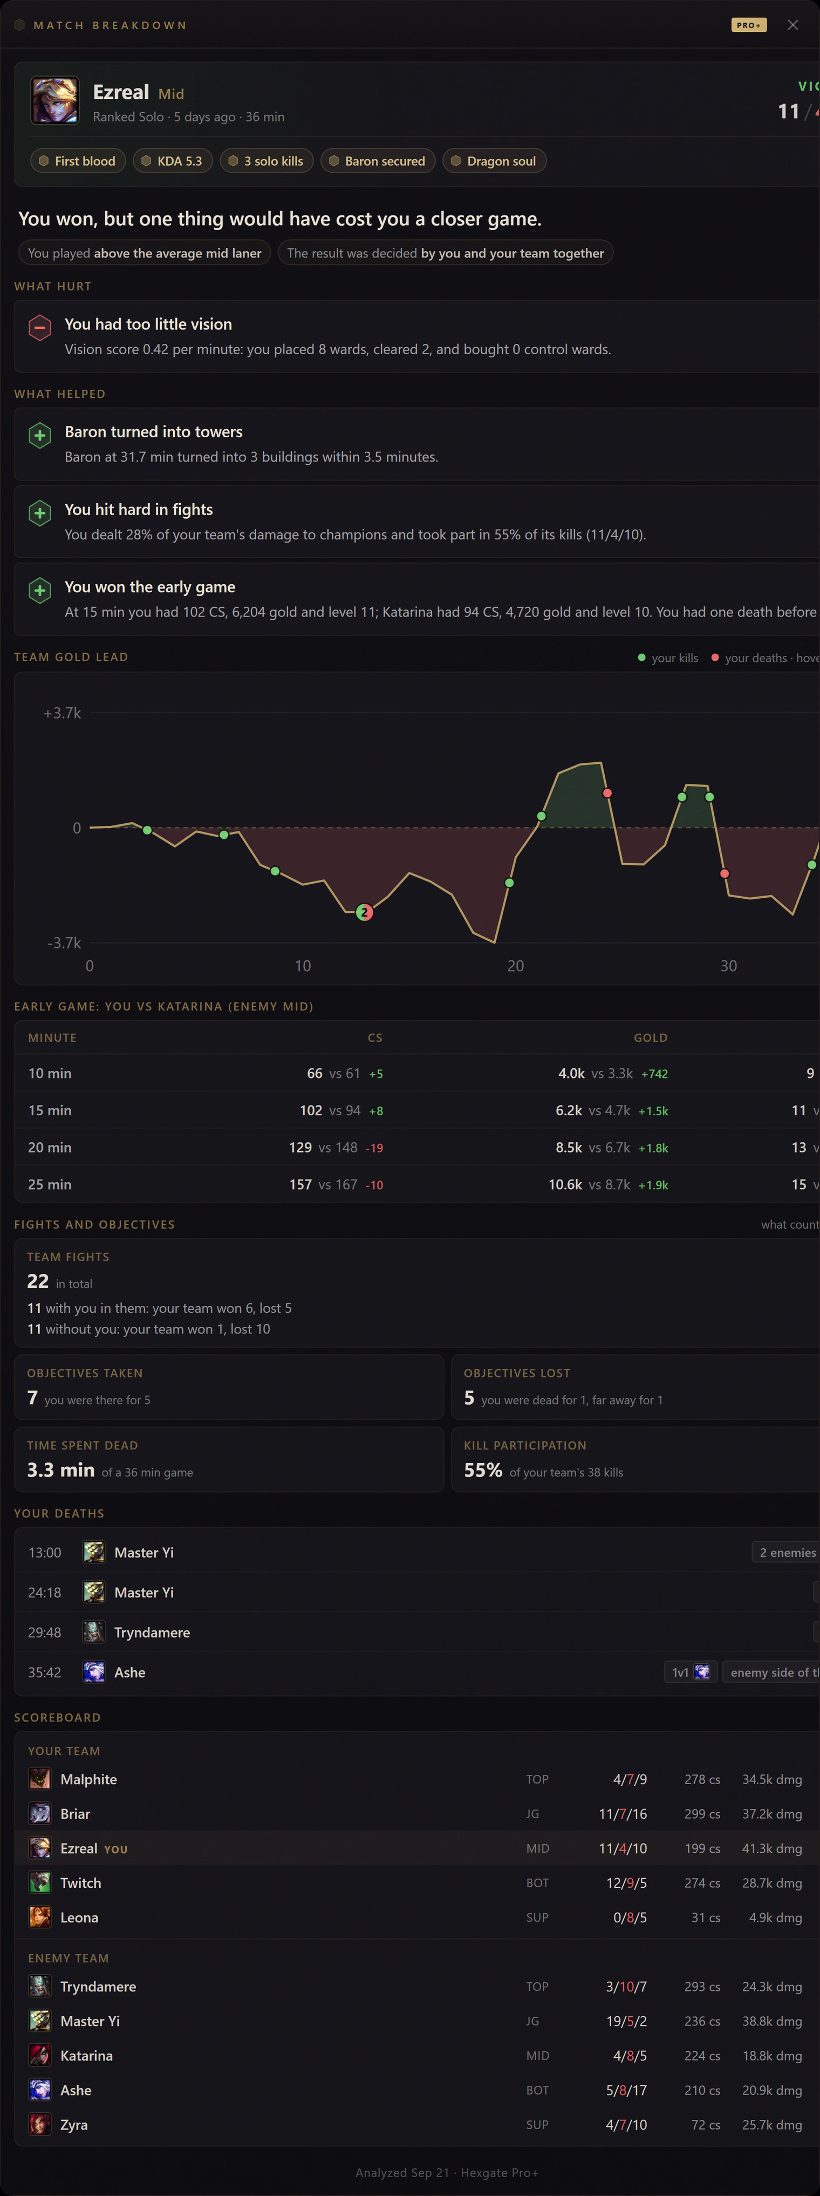Click Twitch's icon in the scoreboard
820x2196 pixels.
pos(40,1882)
